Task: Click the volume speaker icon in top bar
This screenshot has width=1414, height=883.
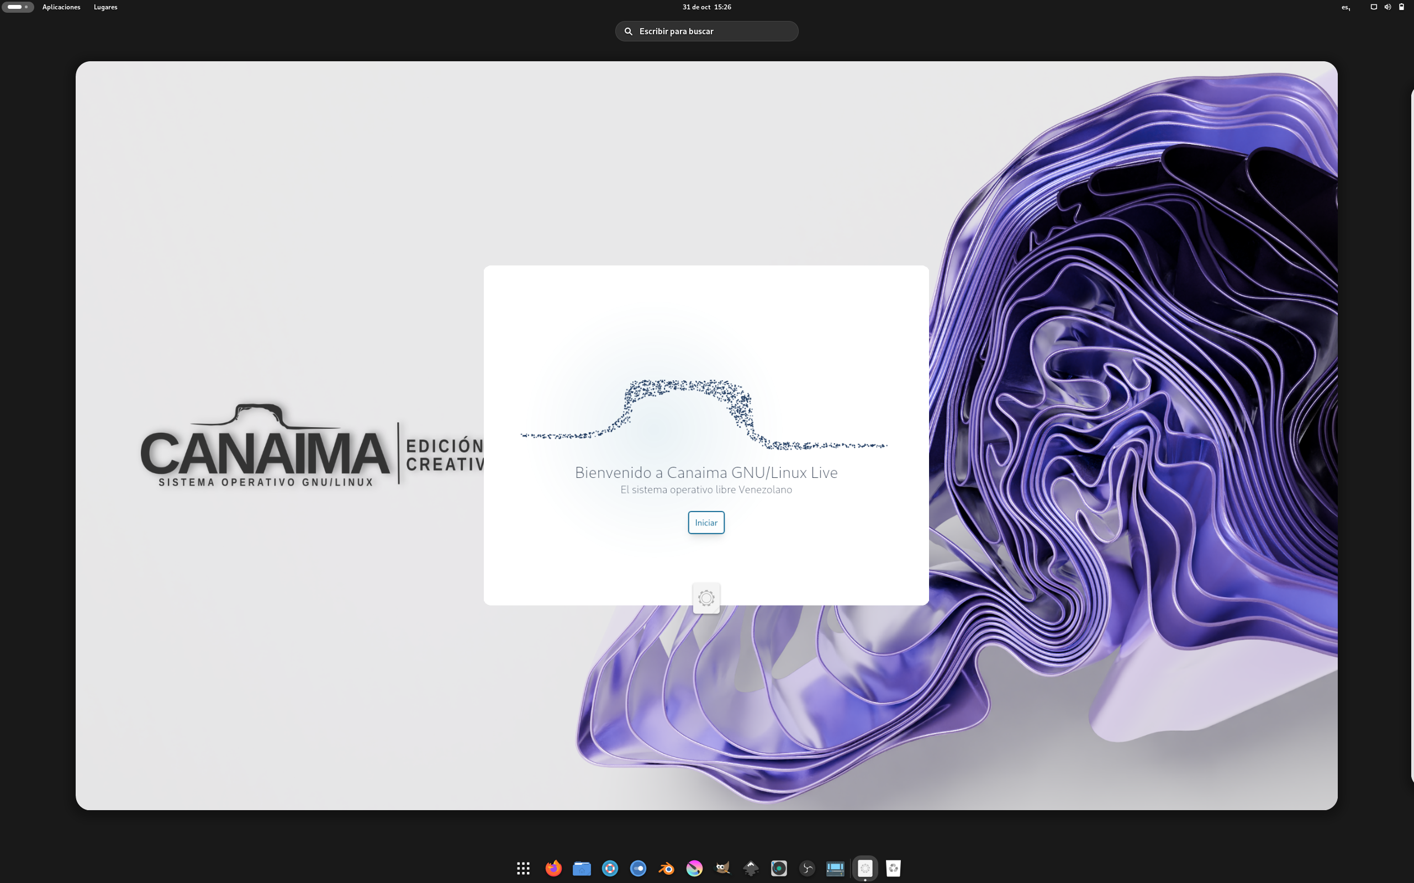Action: 1387,7
